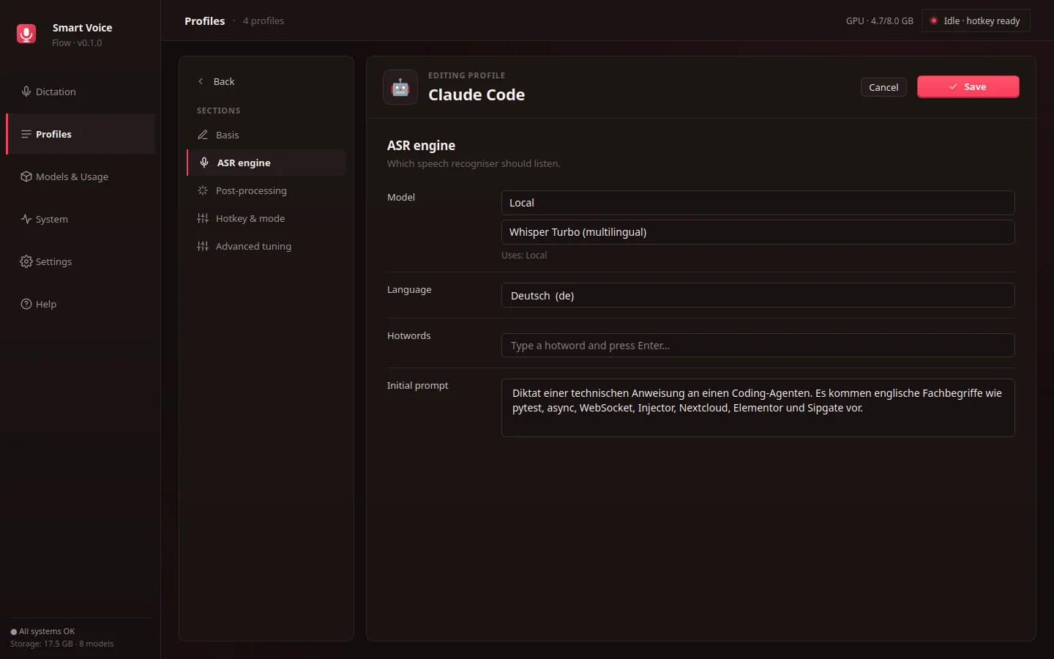The image size is (1054, 659).
Task: Click the ASR engine section heading
Action: click(x=421, y=145)
